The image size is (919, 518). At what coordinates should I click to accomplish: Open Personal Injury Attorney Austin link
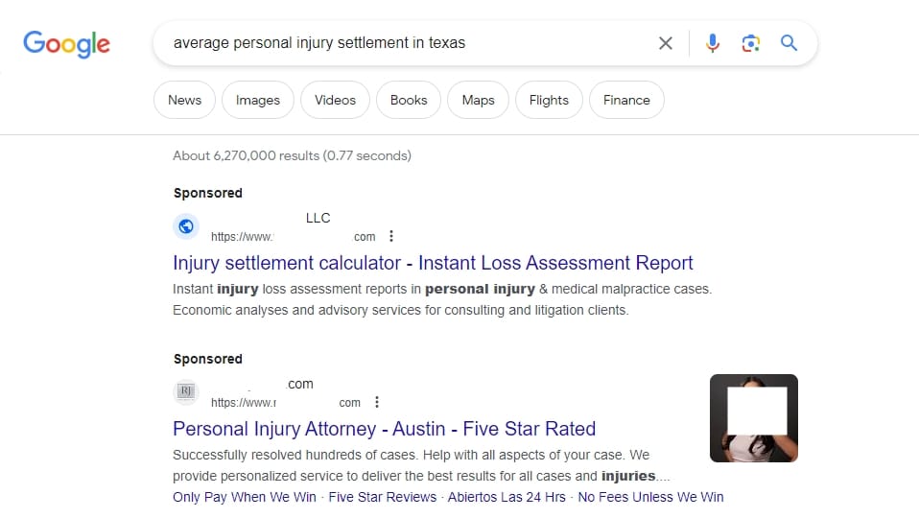384,429
